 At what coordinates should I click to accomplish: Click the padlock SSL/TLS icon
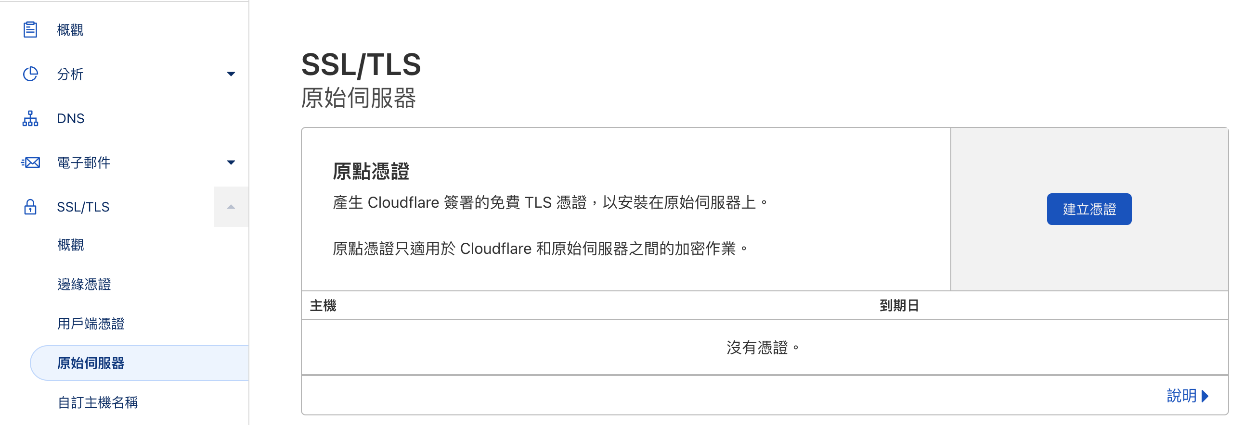pos(30,207)
